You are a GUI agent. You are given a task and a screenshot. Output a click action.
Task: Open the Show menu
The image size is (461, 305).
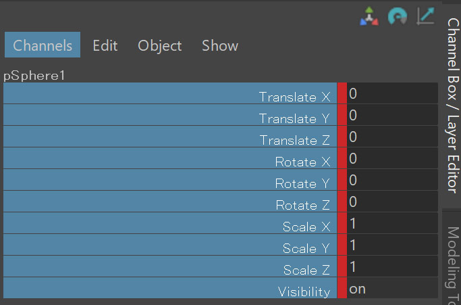219,45
